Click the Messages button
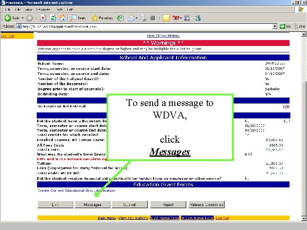This screenshot has height=230, width=307. (93, 204)
